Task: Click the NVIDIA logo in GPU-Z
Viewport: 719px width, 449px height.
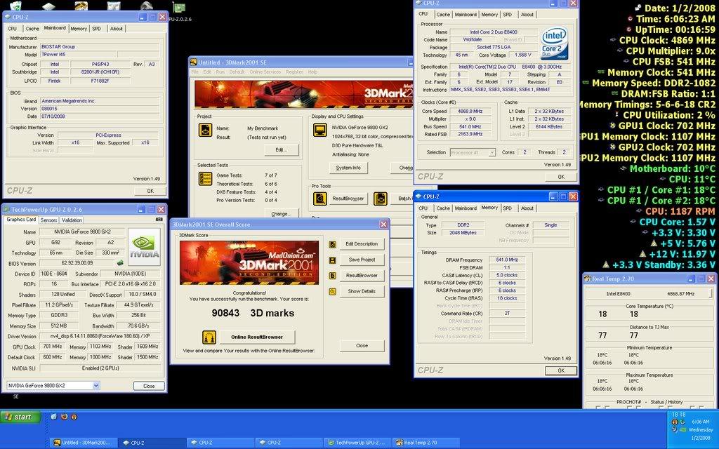Action: point(145,247)
